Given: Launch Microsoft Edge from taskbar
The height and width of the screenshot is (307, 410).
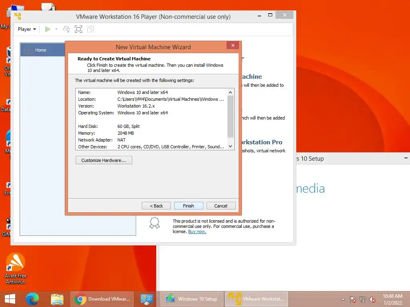Looking at the screenshot, I should coord(32,299).
